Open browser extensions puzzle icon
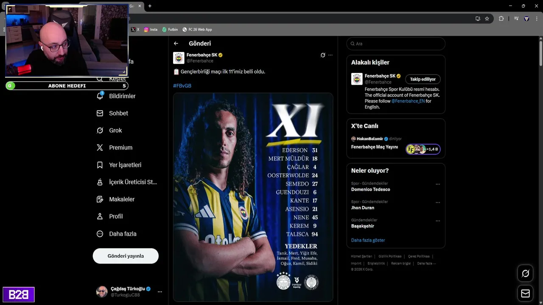This screenshot has height=305, width=543. tap(501, 19)
